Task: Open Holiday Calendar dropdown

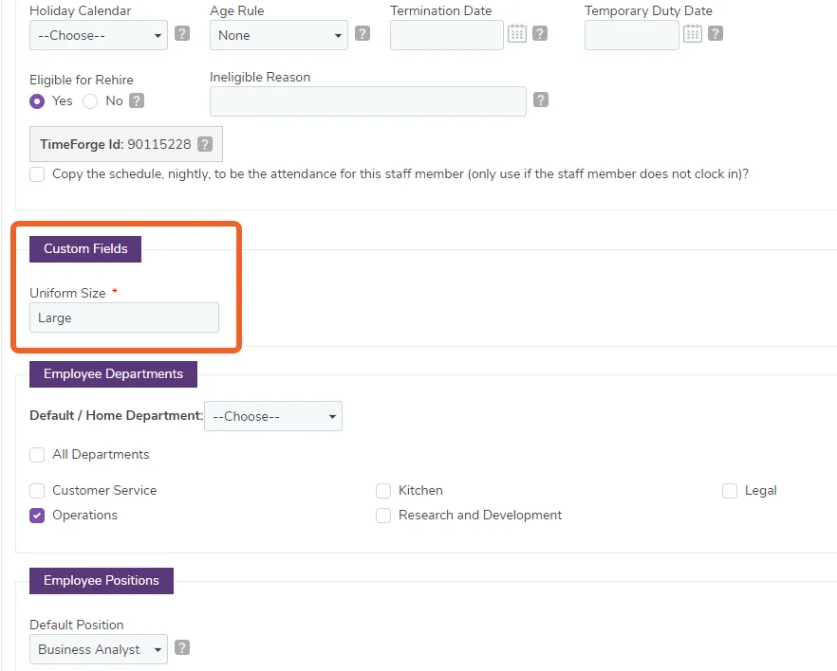Action: pyautogui.click(x=99, y=35)
